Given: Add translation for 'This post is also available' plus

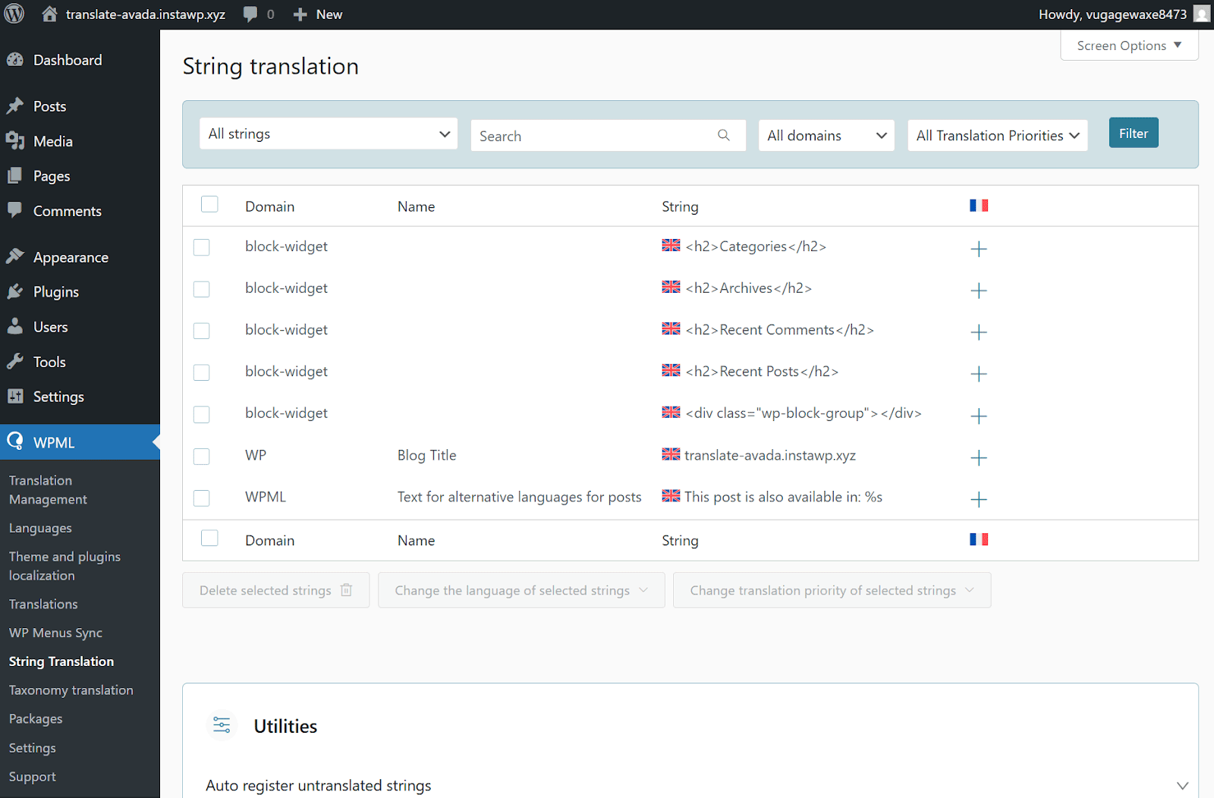Looking at the screenshot, I should tap(979, 499).
